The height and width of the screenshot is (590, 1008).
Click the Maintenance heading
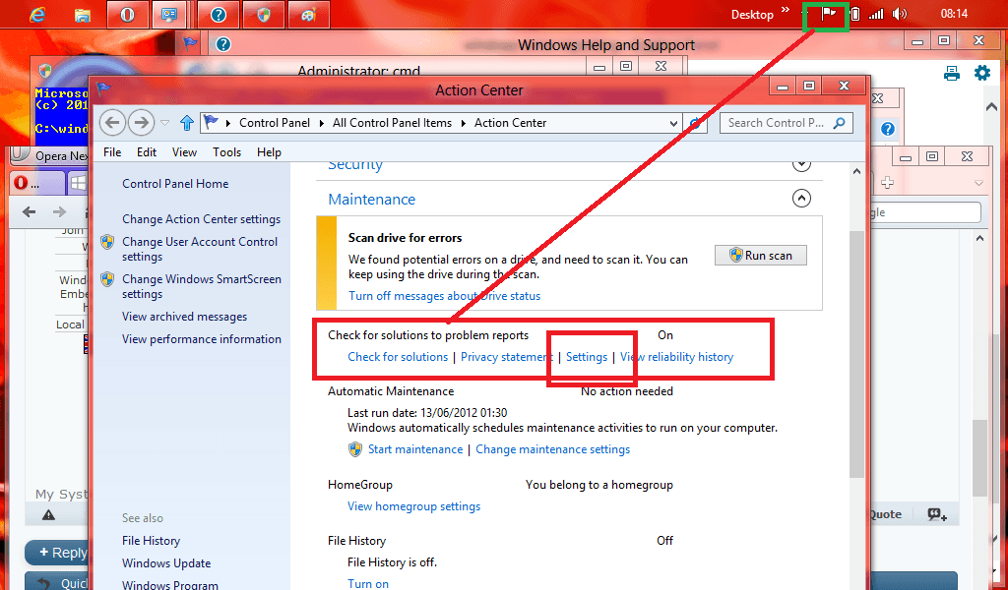click(x=371, y=199)
